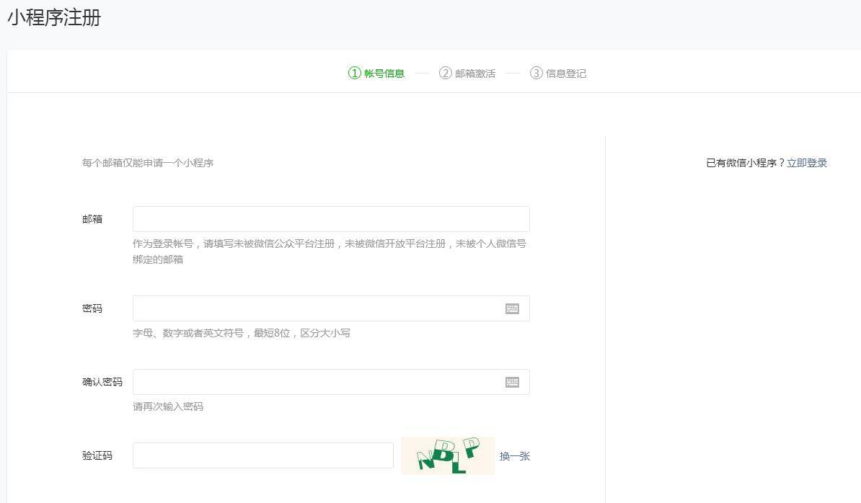The height and width of the screenshot is (503, 861).
Task: Click the 已有微信小程序 text
Action: tap(741, 163)
